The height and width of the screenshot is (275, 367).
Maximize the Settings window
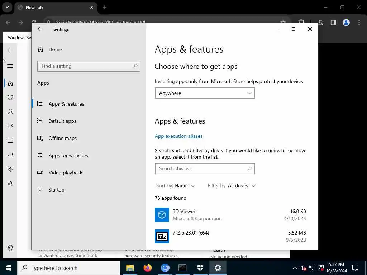294,29
